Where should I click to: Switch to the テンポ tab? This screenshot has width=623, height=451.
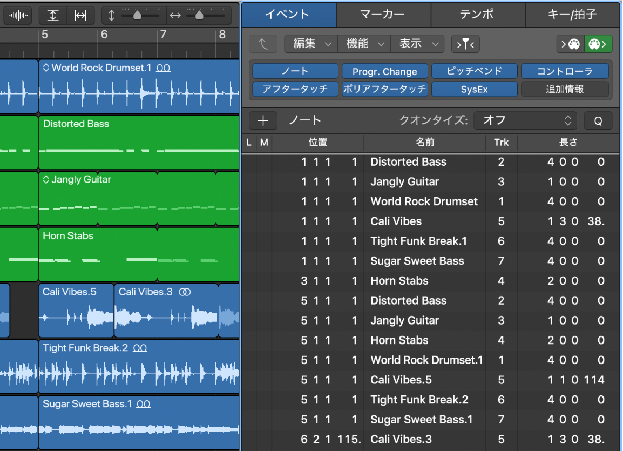point(478,15)
